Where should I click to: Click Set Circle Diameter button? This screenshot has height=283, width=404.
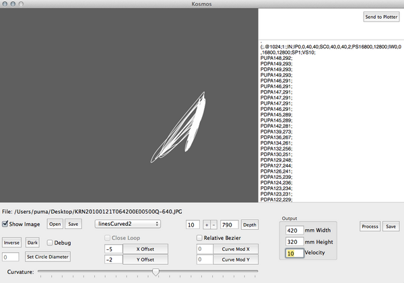[48, 257]
